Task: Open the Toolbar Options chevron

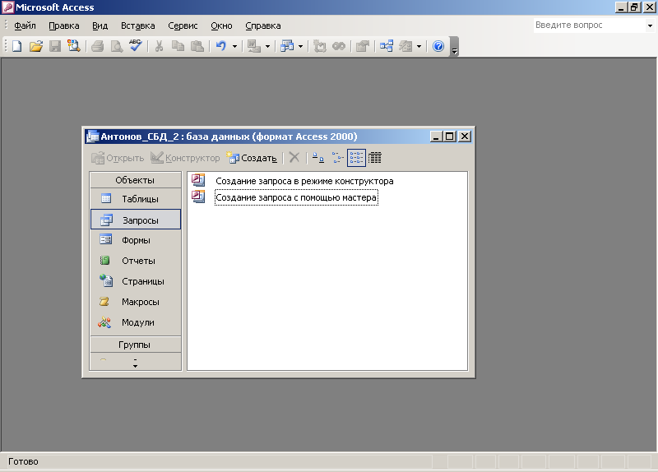Action: [x=454, y=47]
